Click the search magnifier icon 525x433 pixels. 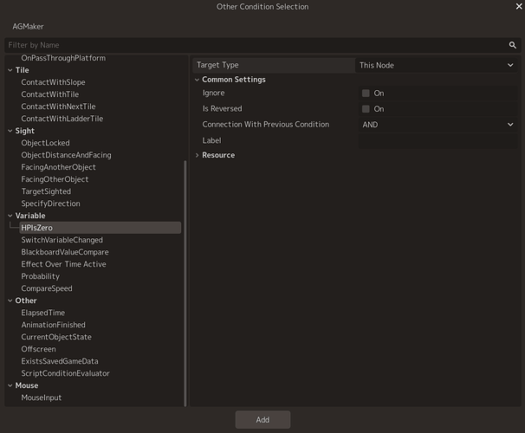pyautogui.click(x=512, y=45)
